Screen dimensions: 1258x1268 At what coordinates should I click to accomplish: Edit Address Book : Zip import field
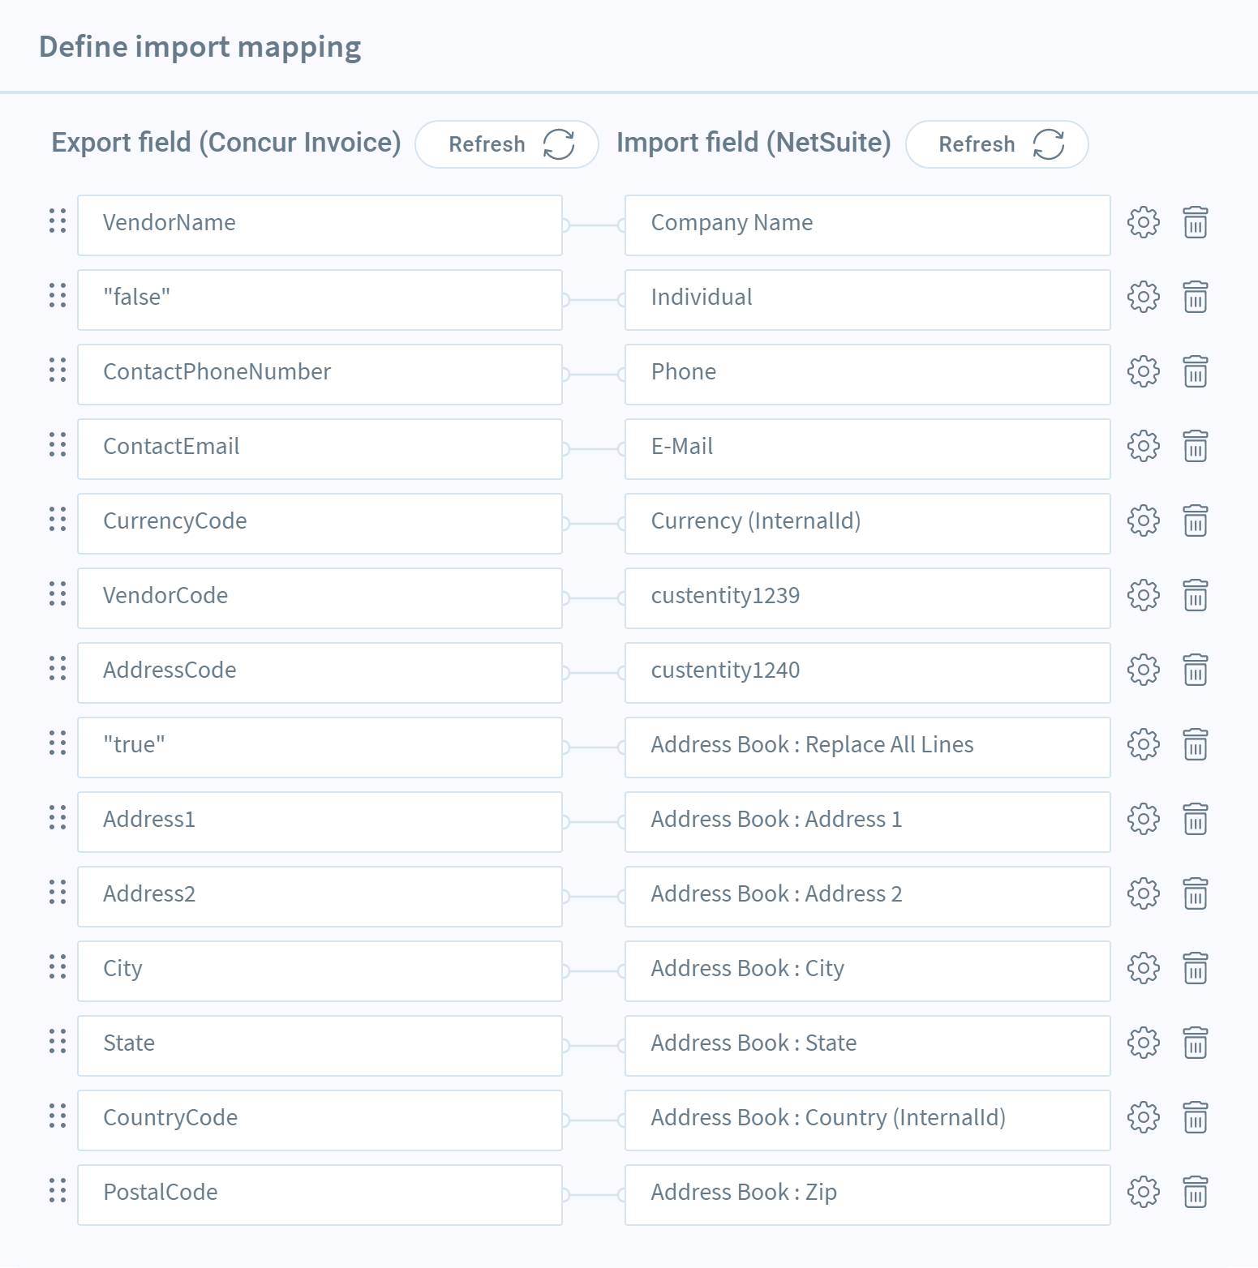[868, 1195]
